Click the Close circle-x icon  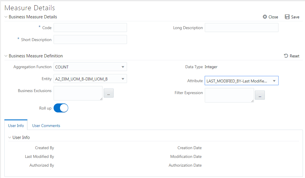(265, 17)
